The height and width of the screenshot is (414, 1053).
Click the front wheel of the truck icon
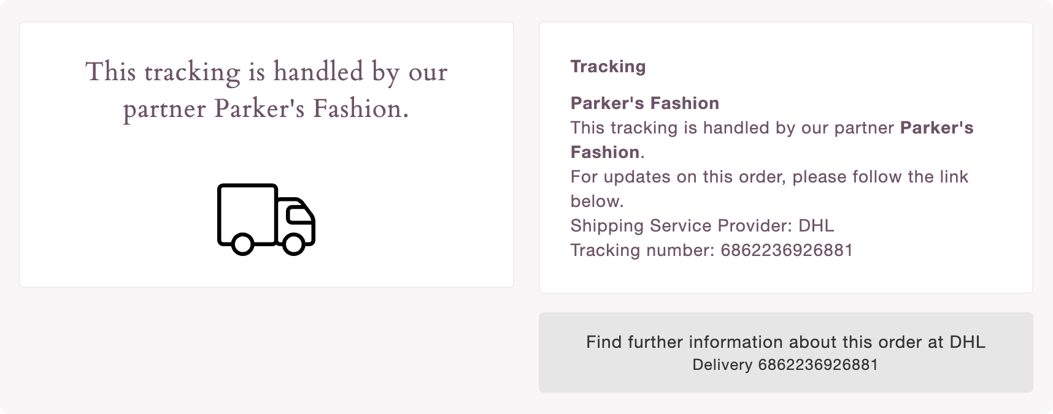tap(294, 244)
